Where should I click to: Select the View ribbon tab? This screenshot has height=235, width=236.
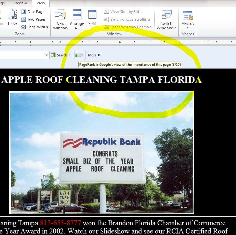coord(41,3)
